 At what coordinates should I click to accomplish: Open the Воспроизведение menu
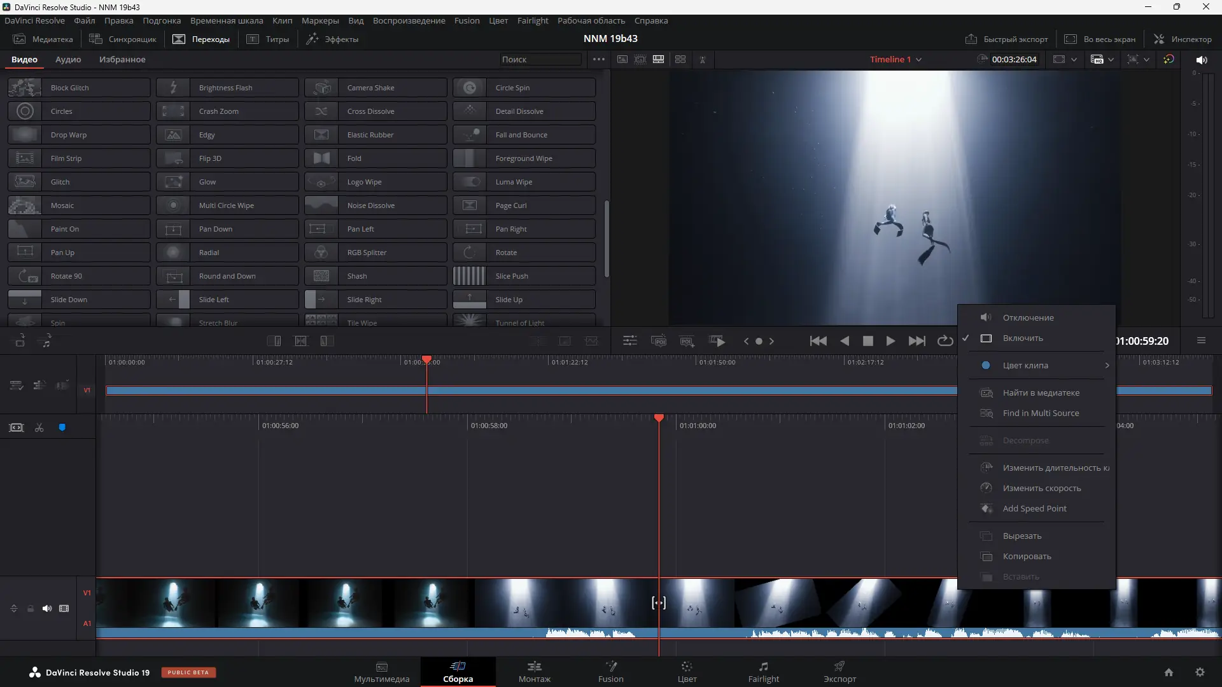click(409, 20)
